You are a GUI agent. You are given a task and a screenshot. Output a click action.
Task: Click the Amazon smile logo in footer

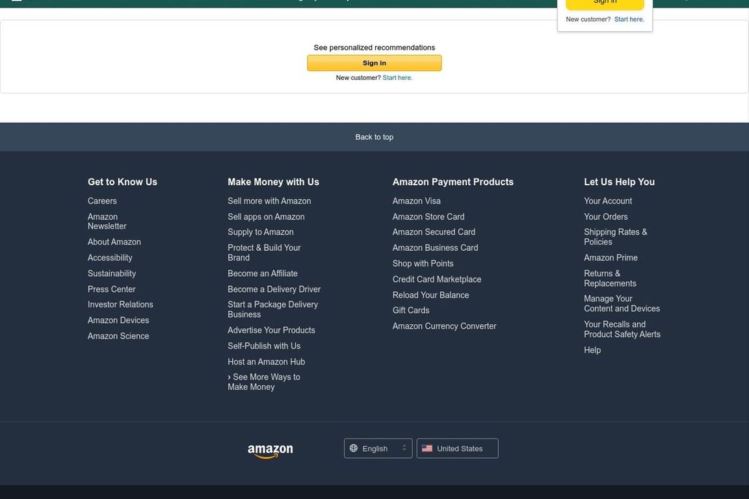coord(270,449)
